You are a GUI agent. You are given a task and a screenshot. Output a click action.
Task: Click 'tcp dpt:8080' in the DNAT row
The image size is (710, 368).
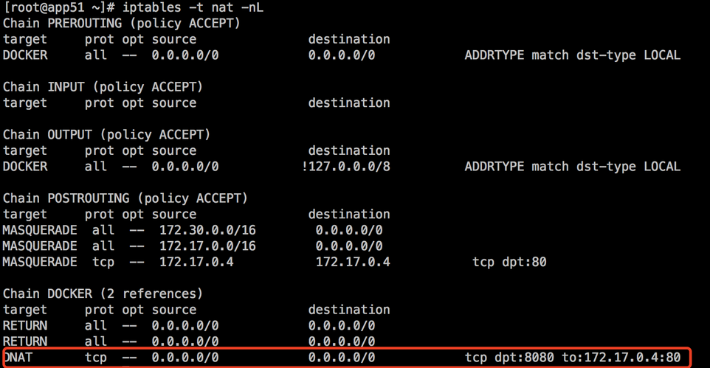coord(509,358)
